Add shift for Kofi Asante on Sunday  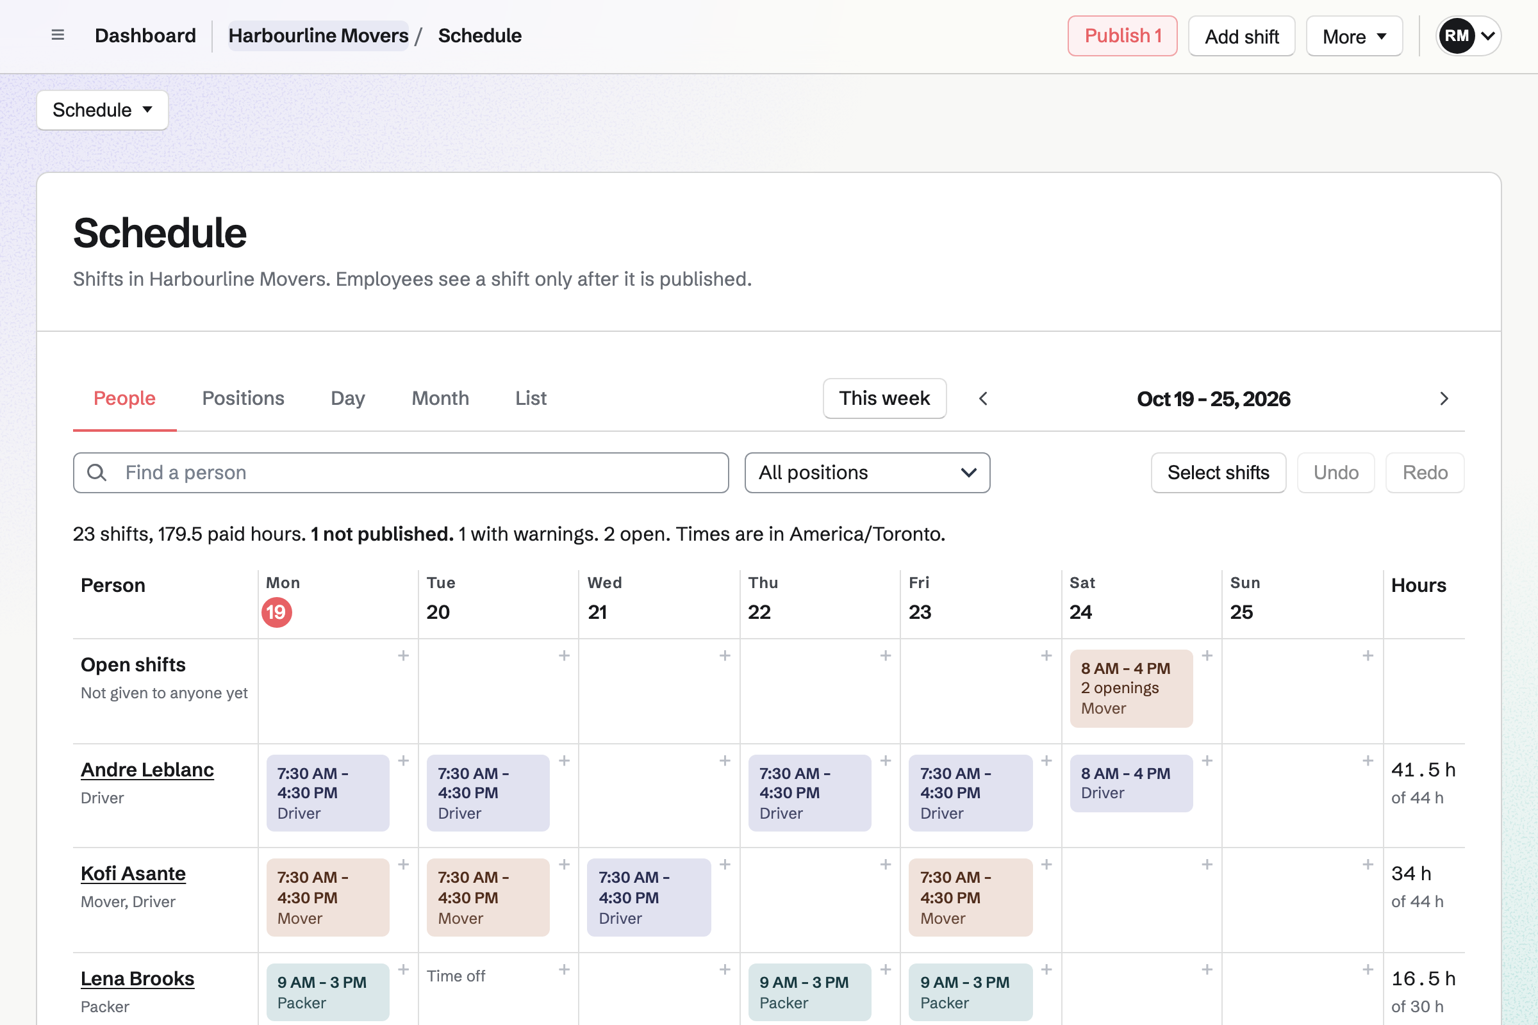(1368, 864)
